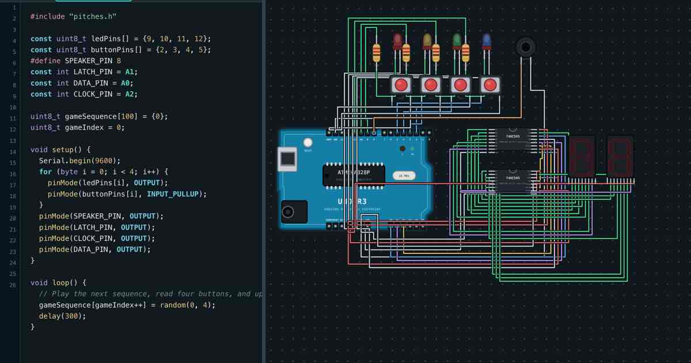This screenshot has width=691, height=363.
Task: Click the Arduino board reset button
Action: 308,142
